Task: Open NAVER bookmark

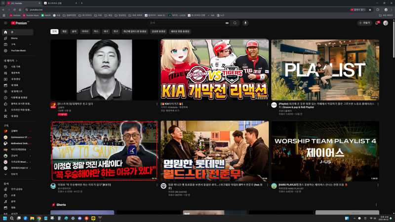Action: tap(46, 15)
